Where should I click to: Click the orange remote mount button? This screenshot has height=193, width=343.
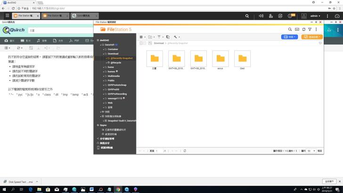click(x=312, y=37)
